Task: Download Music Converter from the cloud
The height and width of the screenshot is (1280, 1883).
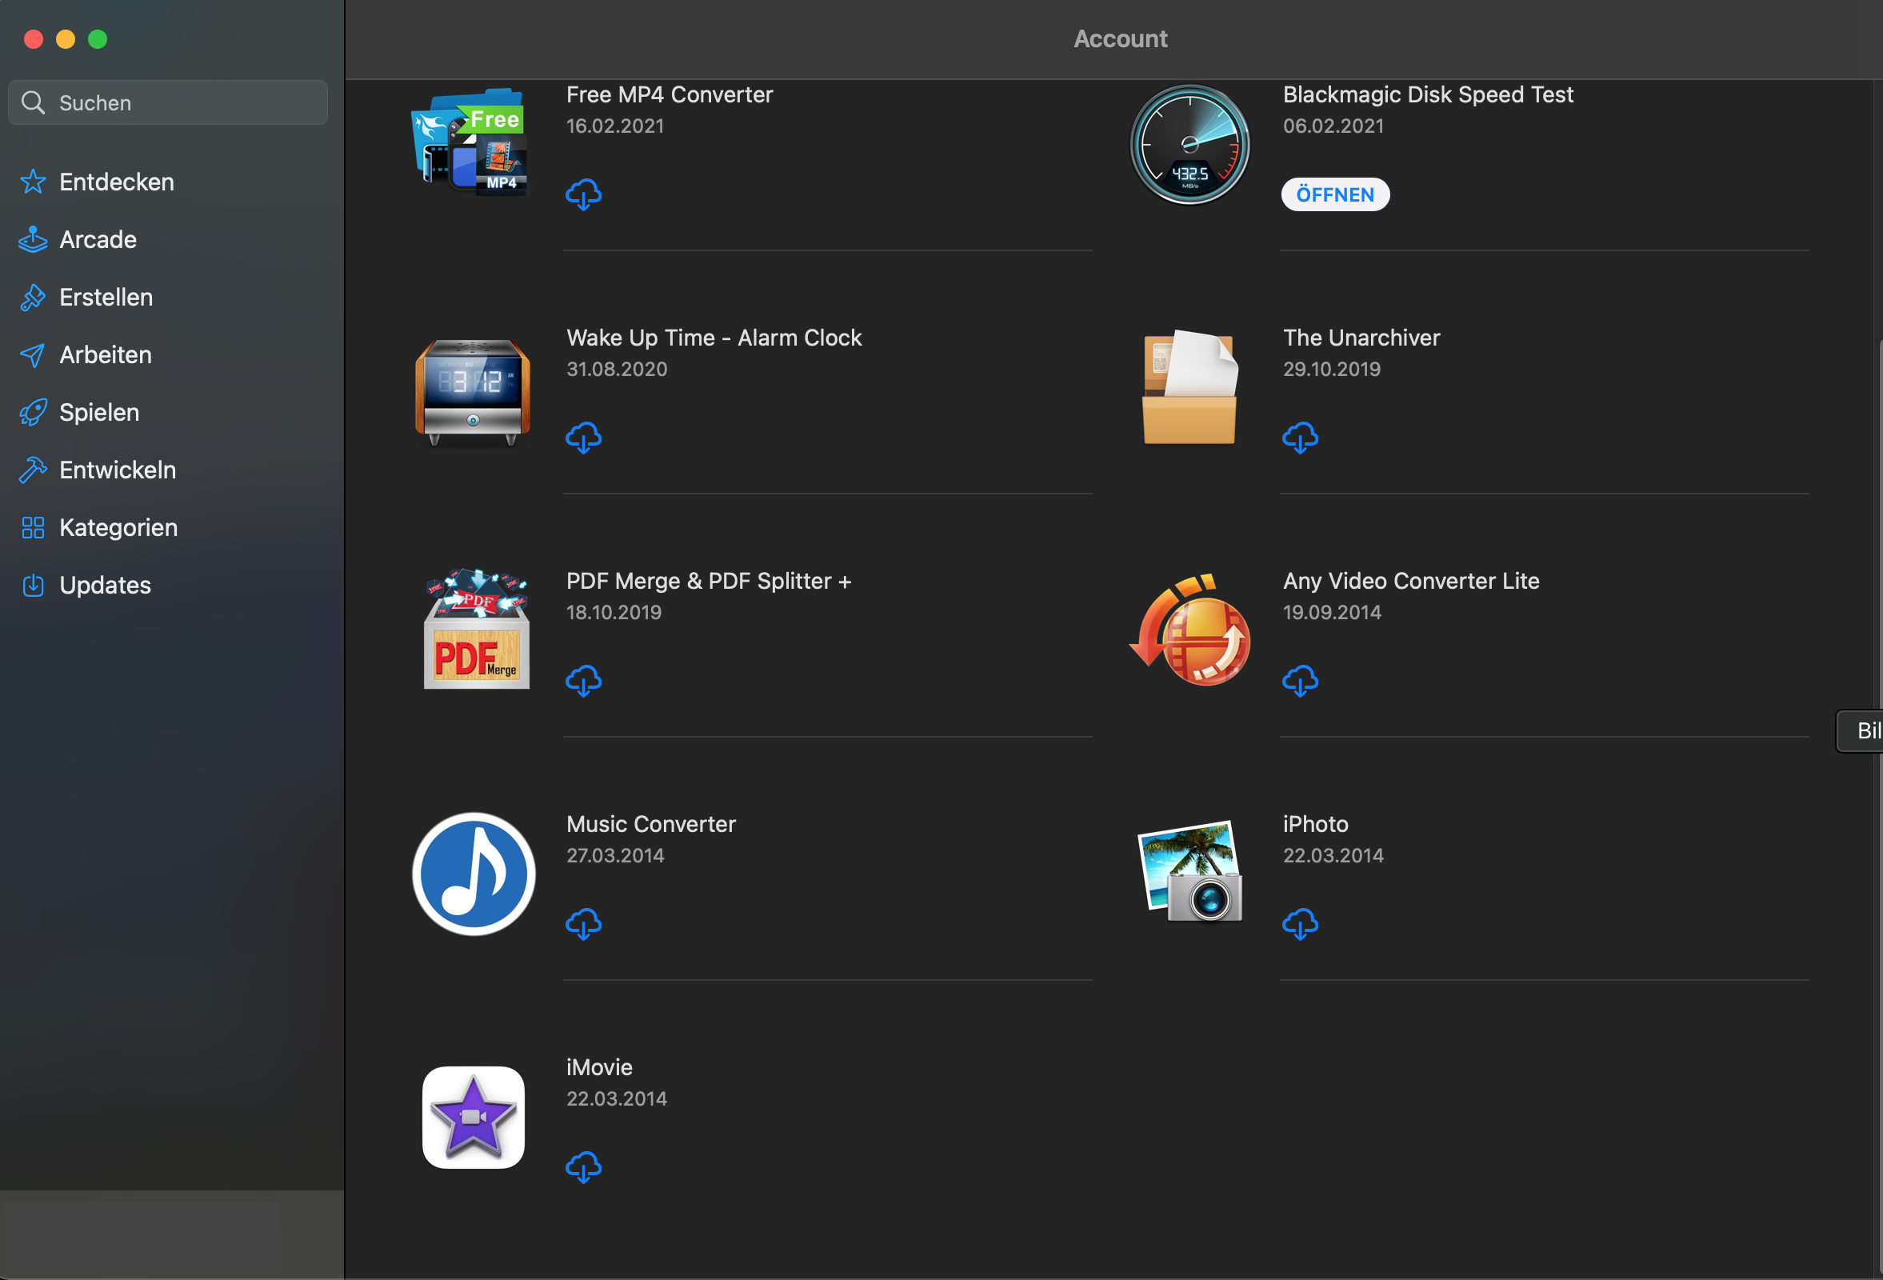Action: coord(583,923)
